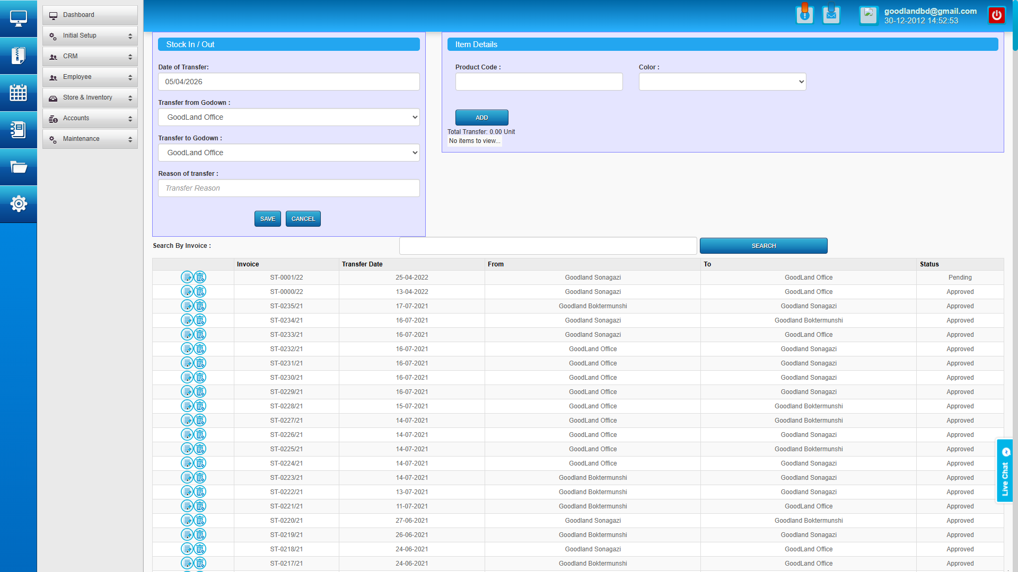Open the Dashboard monitor icon in sidebar
Screen dimensions: 1018x572
coord(19,18)
